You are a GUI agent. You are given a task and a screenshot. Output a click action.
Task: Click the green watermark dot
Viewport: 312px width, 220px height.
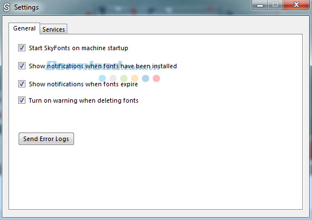click(124, 78)
